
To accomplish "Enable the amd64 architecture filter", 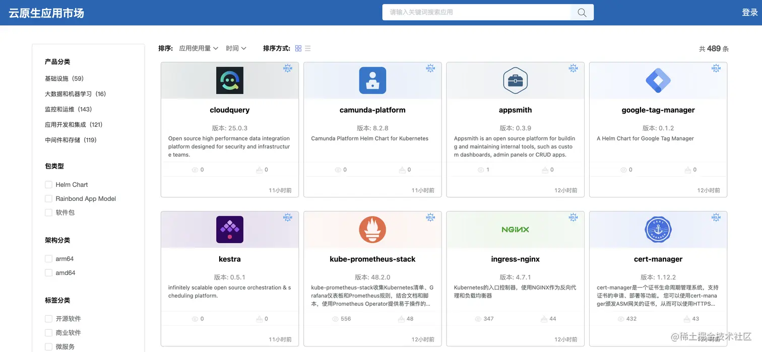I will click(48, 273).
